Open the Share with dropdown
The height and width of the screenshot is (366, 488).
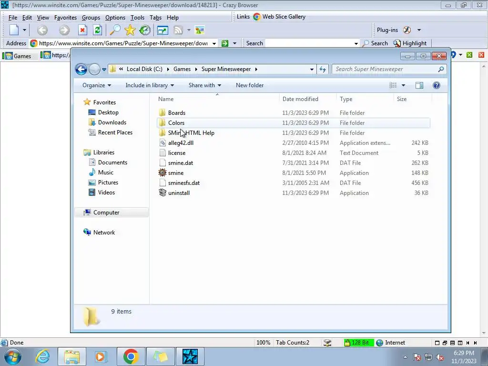(205, 85)
